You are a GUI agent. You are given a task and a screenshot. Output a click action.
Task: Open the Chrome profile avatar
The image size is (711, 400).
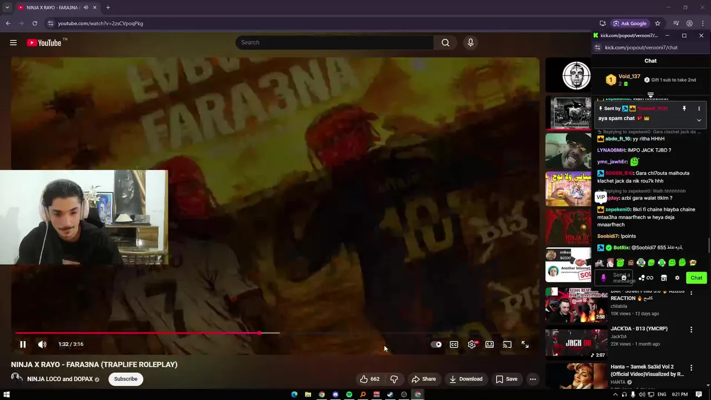689,23
